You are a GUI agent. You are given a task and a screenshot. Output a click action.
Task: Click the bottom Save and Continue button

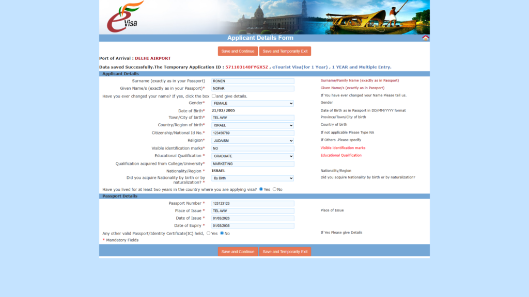coord(238,252)
